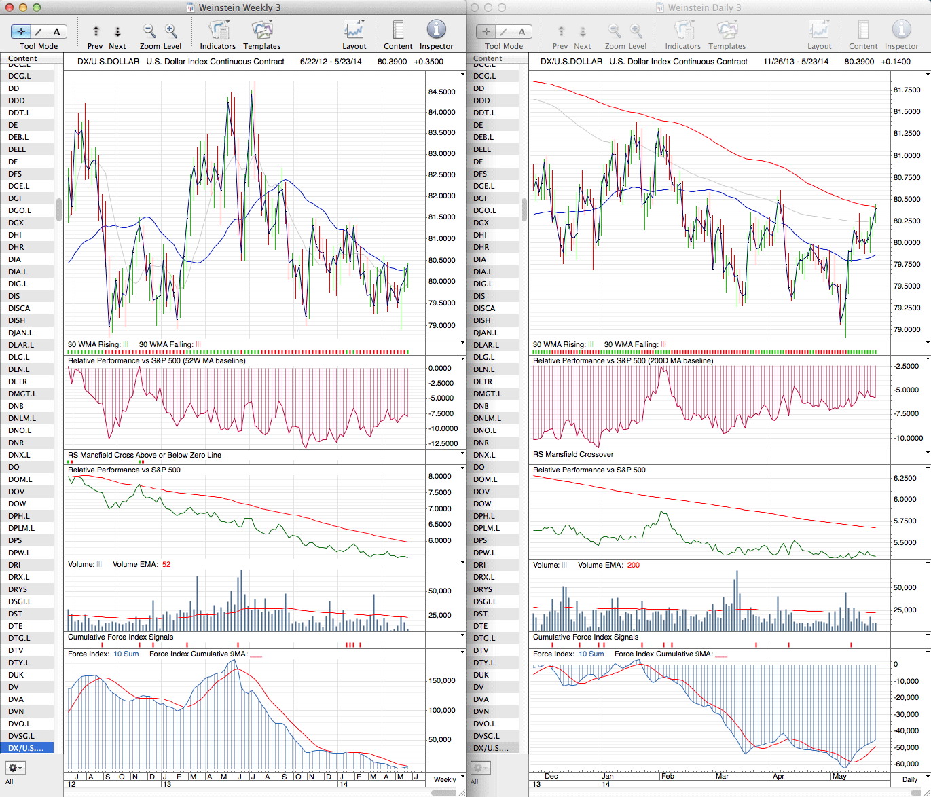Click Indicators icon in the Daily window
Screen dimensions: 931x797
click(682, 31)
